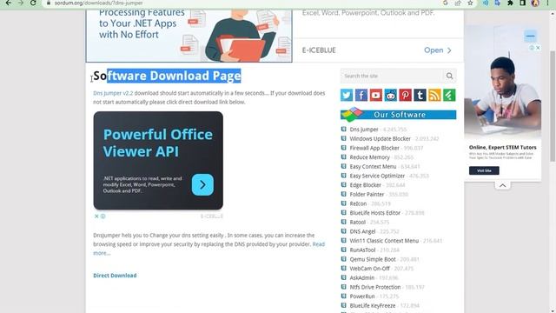Screen dimensions: 556x313
Task: Open the YouTube social icon
Action: coord(376,95)
